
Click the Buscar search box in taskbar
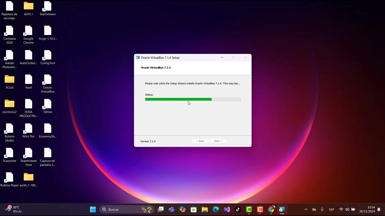point(127,209)
